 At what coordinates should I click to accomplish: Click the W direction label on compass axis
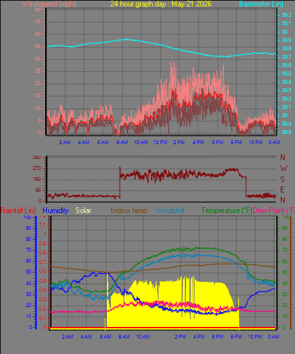pyautogui.click(x=283, y=169)
